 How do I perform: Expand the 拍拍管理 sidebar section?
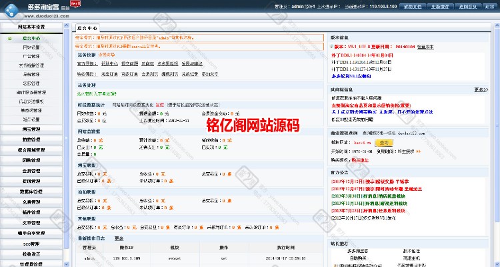pos(31,138)
